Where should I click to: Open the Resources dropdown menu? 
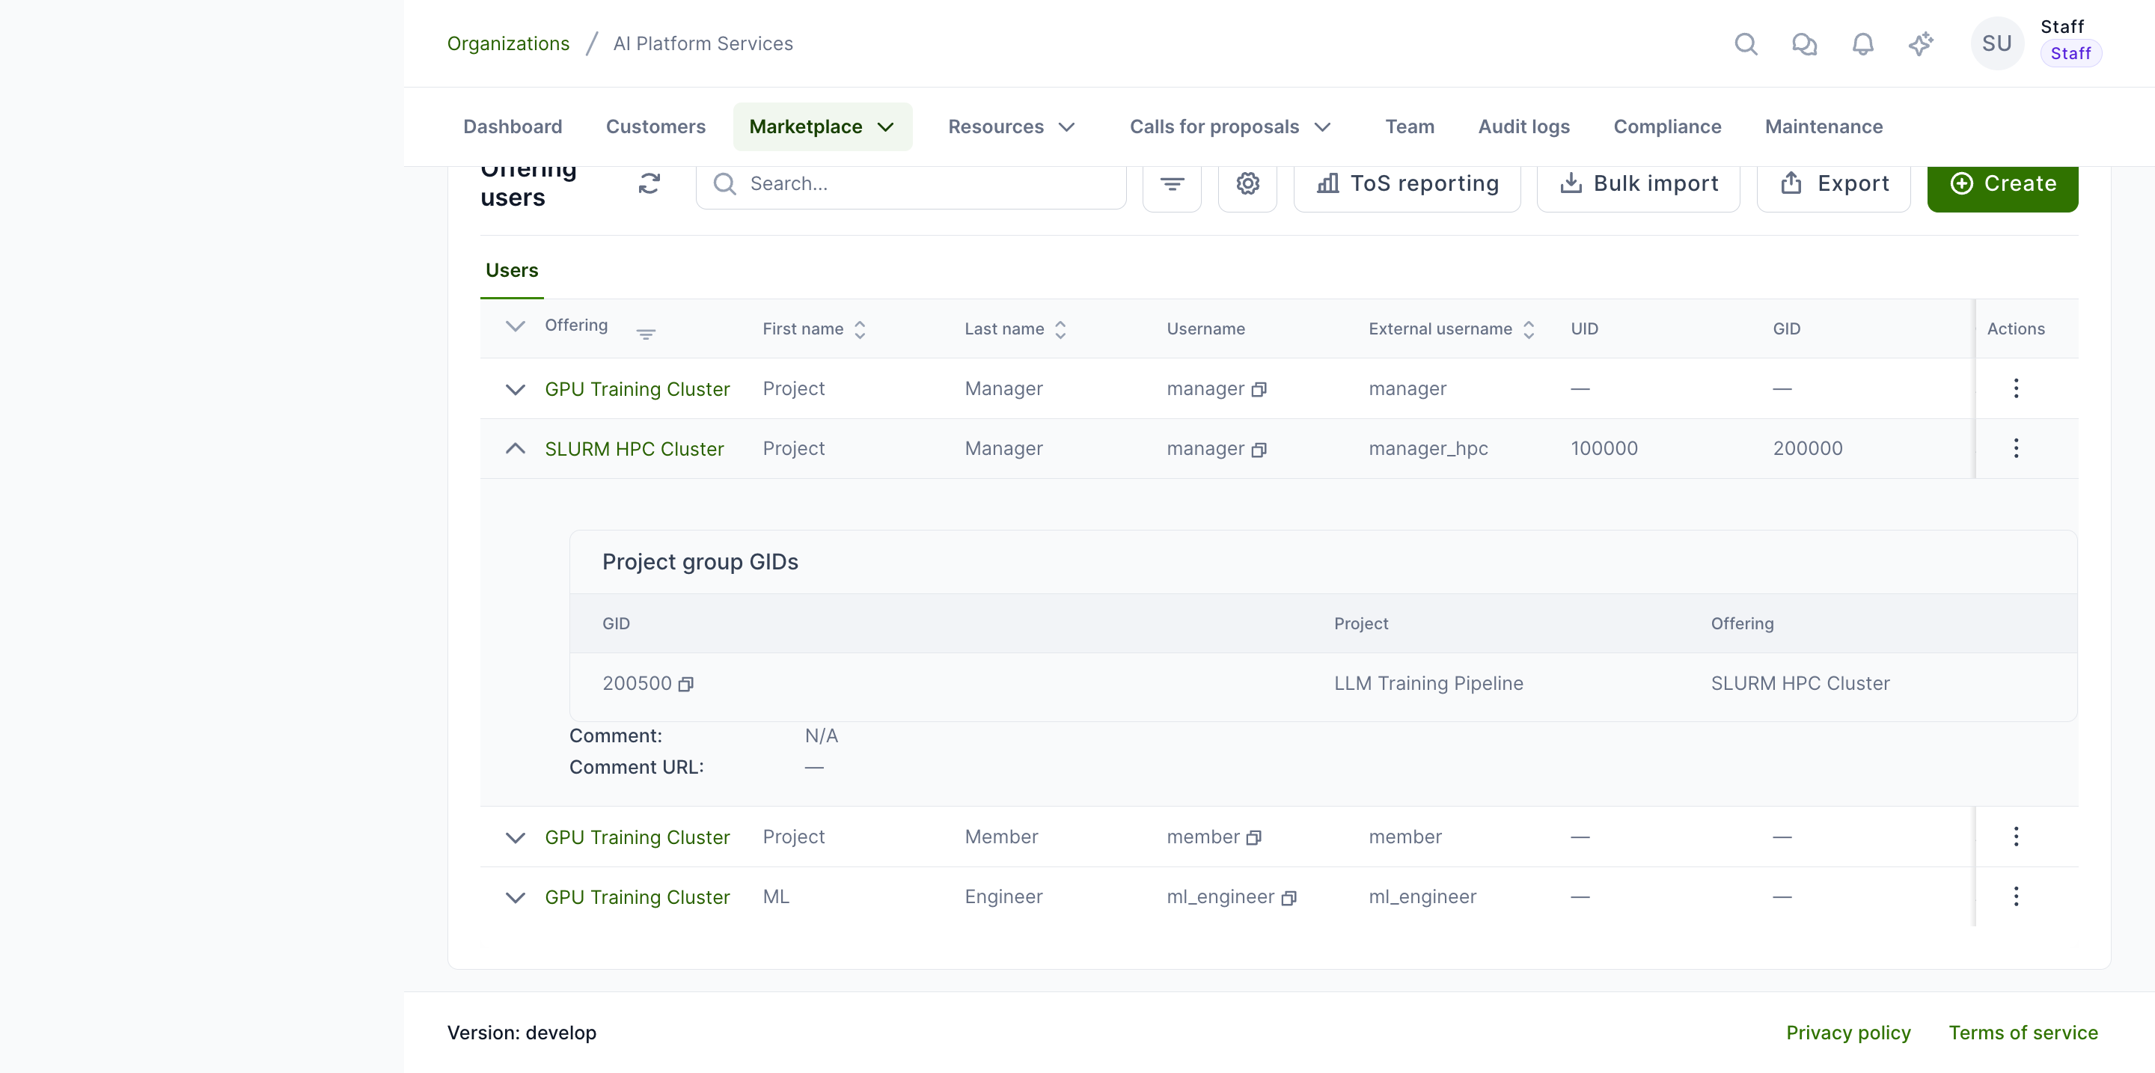pyautogui.click(x=1011, y=126)
